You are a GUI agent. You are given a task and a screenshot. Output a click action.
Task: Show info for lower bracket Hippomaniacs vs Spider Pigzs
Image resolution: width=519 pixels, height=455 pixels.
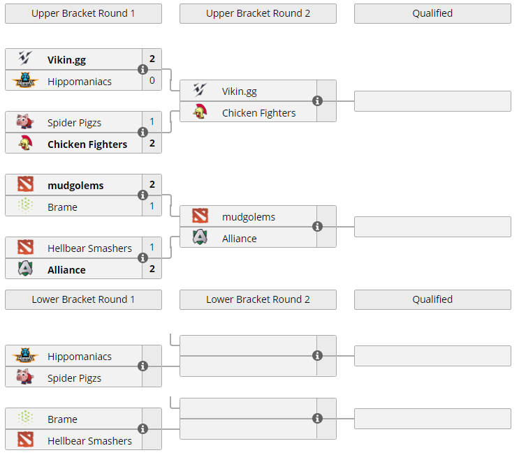pos(143,366)
